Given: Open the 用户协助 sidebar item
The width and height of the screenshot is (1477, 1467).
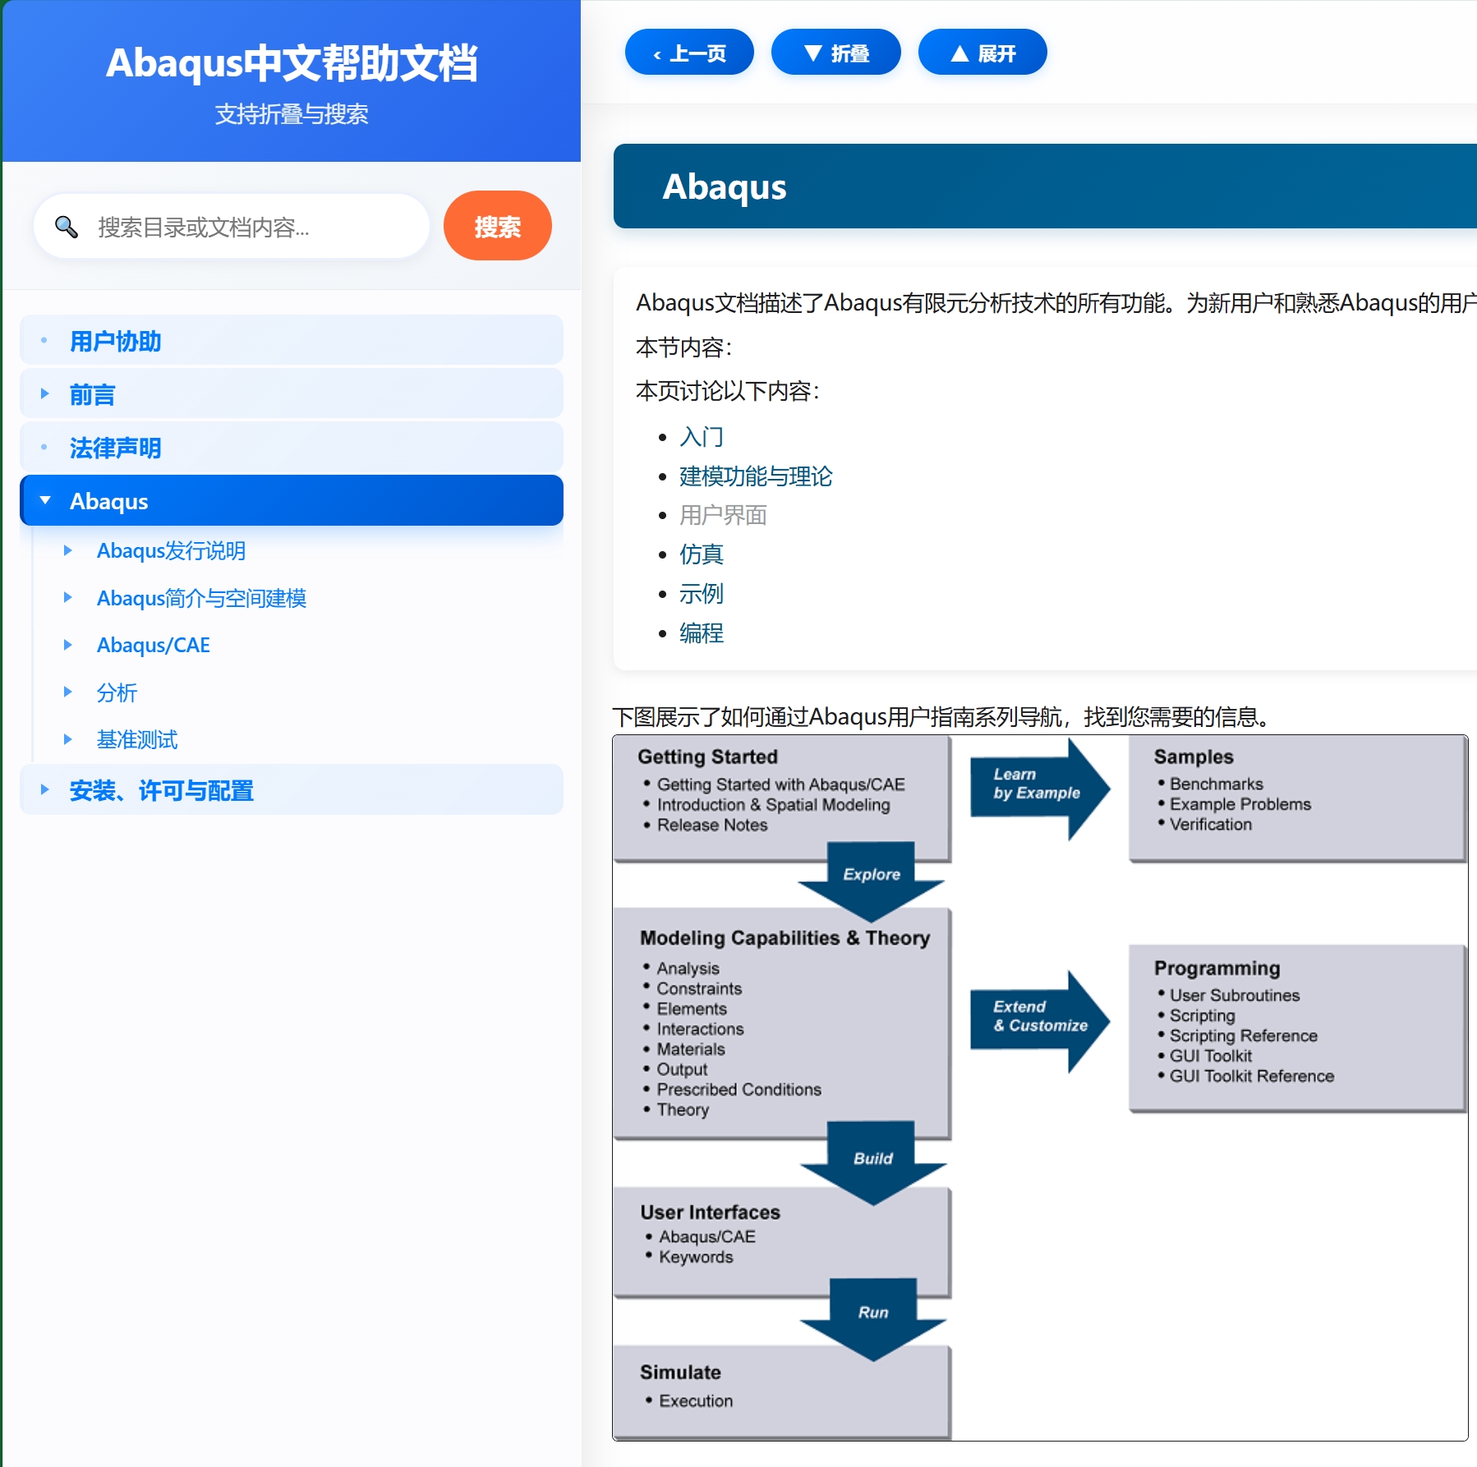Looking at the screenshot, I should (x=115, y=341).
